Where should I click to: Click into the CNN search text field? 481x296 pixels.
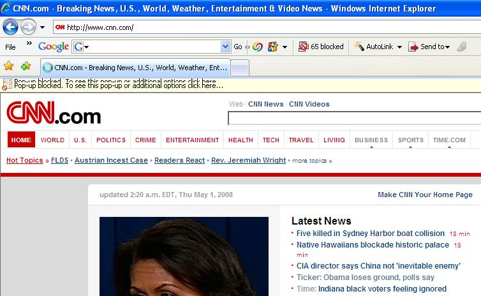pyautogui.click(x=354, y=119)
